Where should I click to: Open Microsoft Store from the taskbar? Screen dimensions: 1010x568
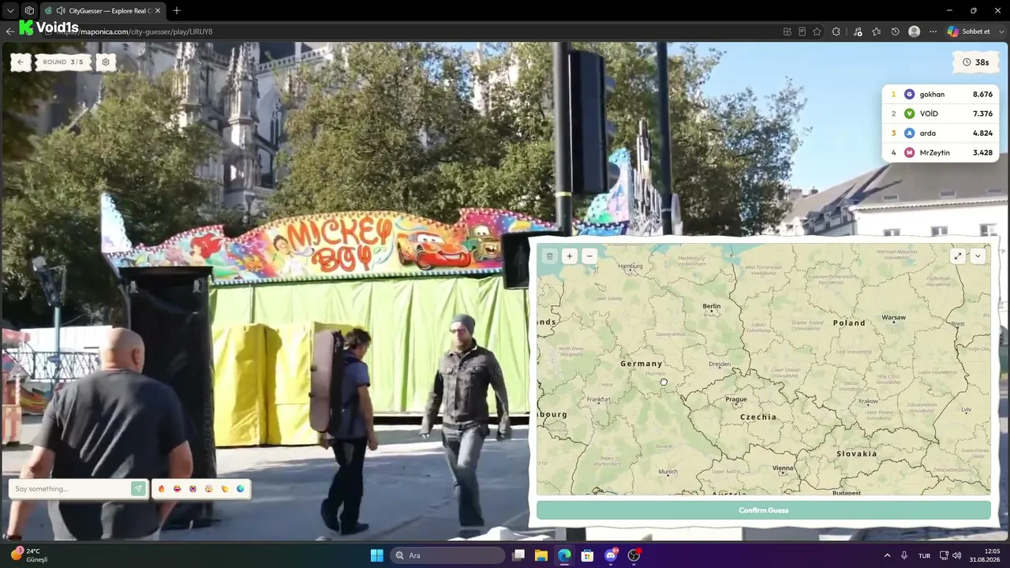tap(587, 555)
